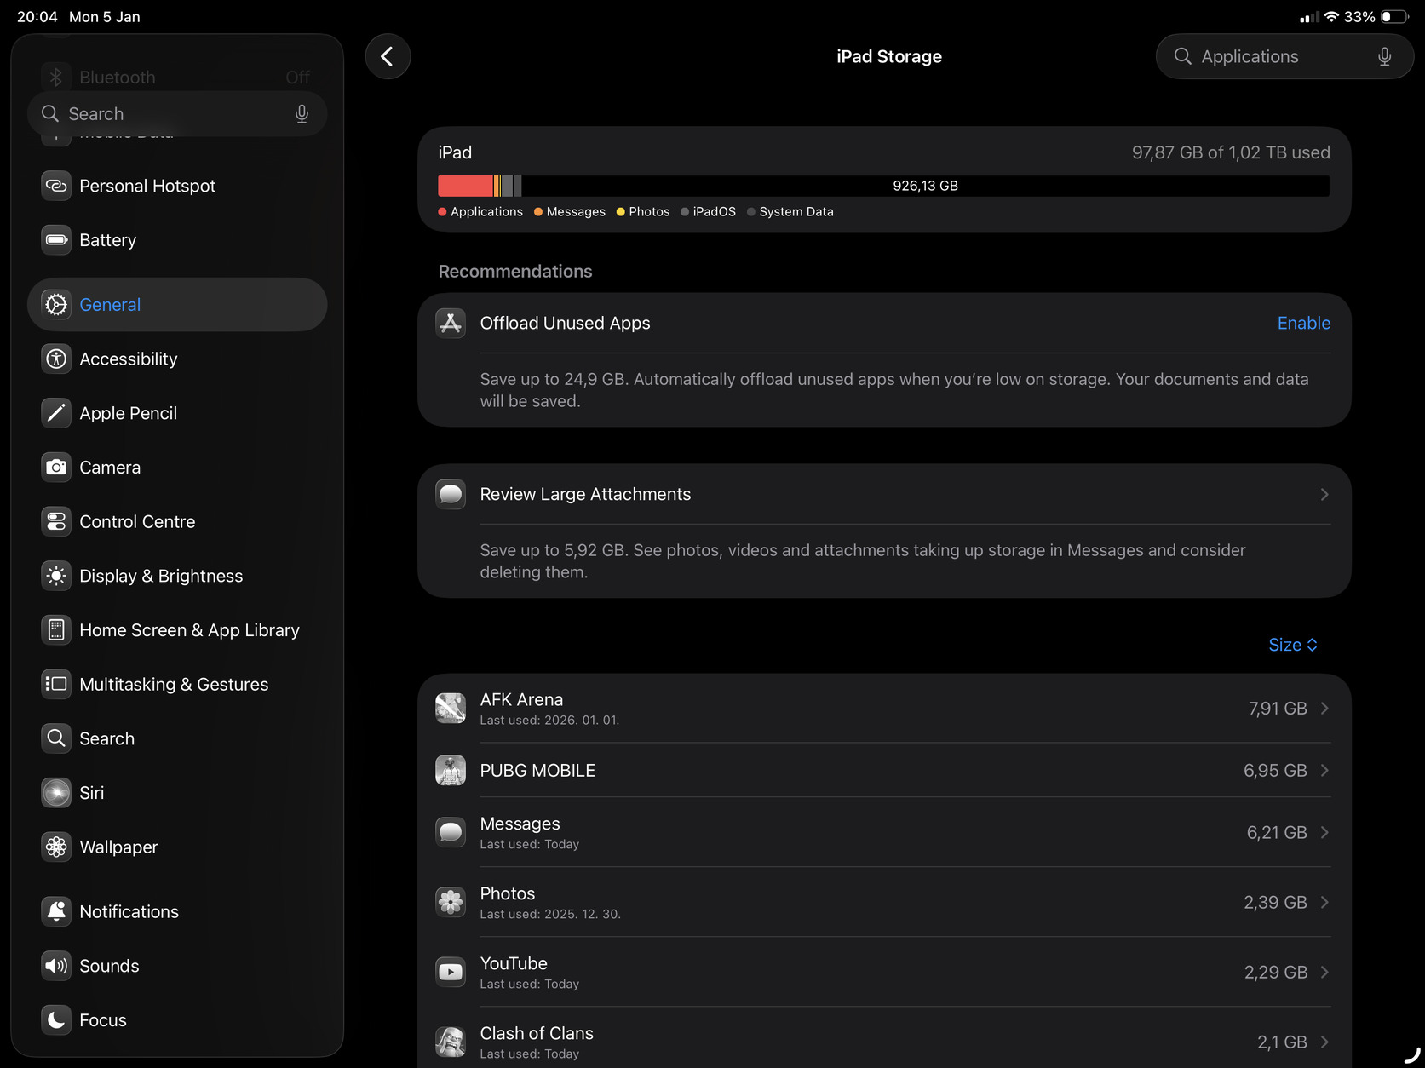The height and width of the screenshot is (1068, 1425).
Task: Tap the PUBG MOBILE app icon
Action: (x=451, y=771)
